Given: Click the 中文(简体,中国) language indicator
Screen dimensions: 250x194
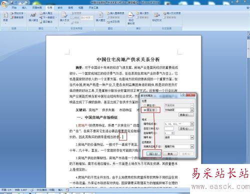Looking at the screenshot, I should 45,189.
